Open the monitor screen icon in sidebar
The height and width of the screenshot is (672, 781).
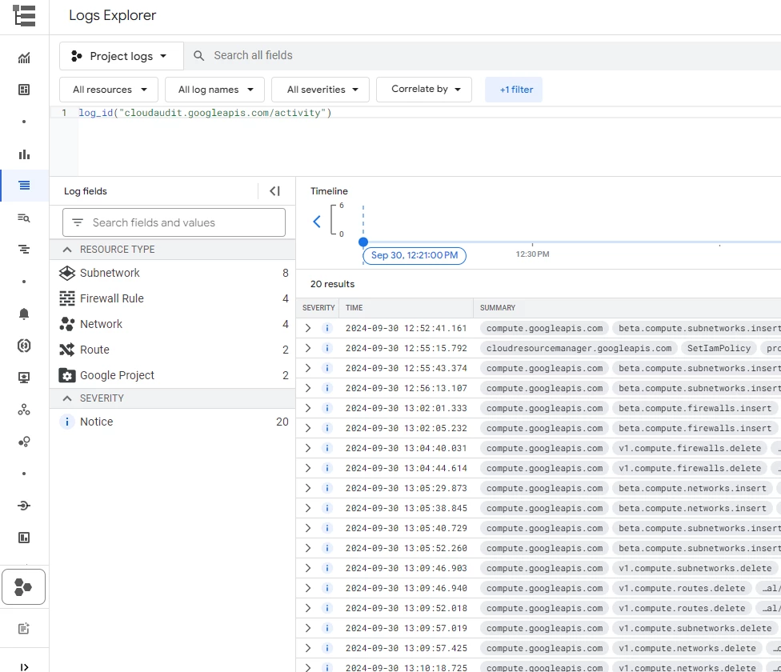tap(24, 378)
